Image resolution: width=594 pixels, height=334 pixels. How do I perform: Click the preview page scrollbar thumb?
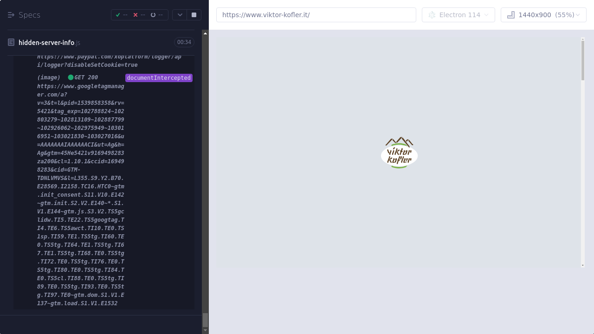[583, 60]
